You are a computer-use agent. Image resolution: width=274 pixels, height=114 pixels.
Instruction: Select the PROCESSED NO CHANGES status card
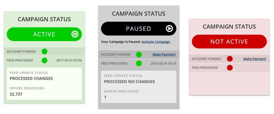point(138,87)
